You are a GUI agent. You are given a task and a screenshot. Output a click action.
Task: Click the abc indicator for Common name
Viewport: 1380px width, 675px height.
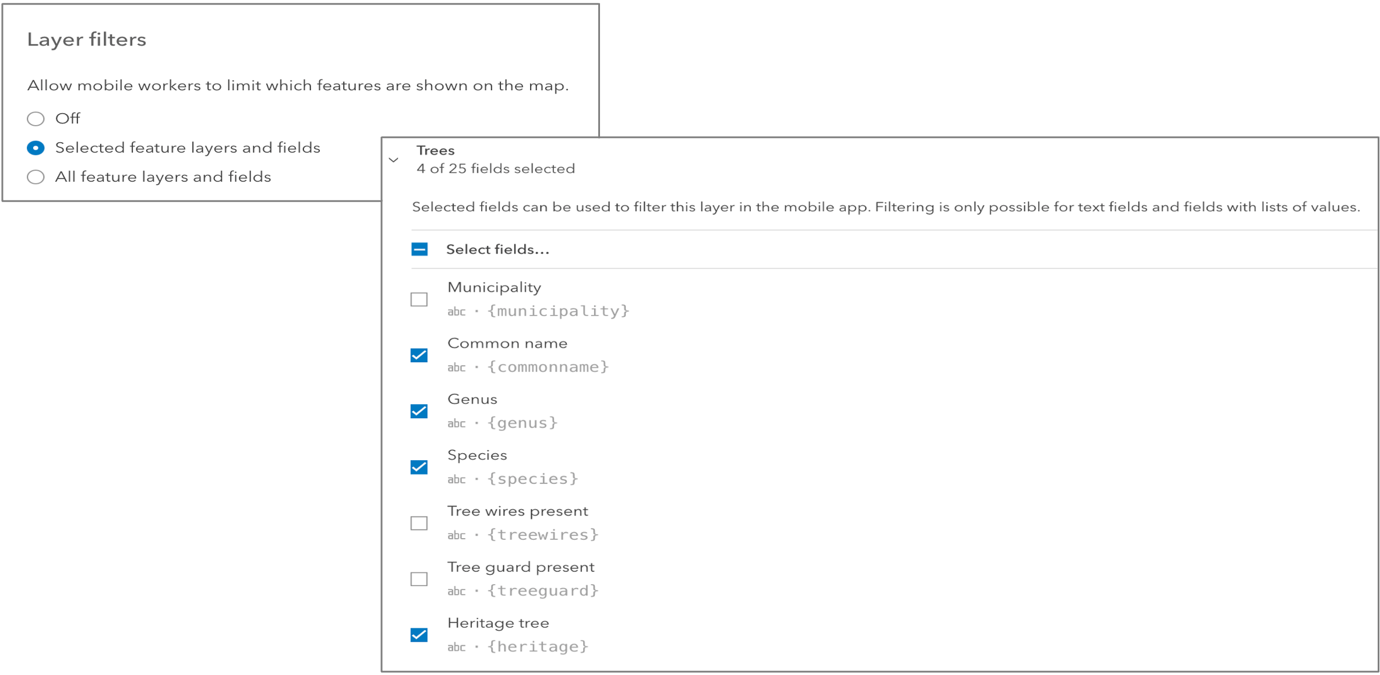457,367
